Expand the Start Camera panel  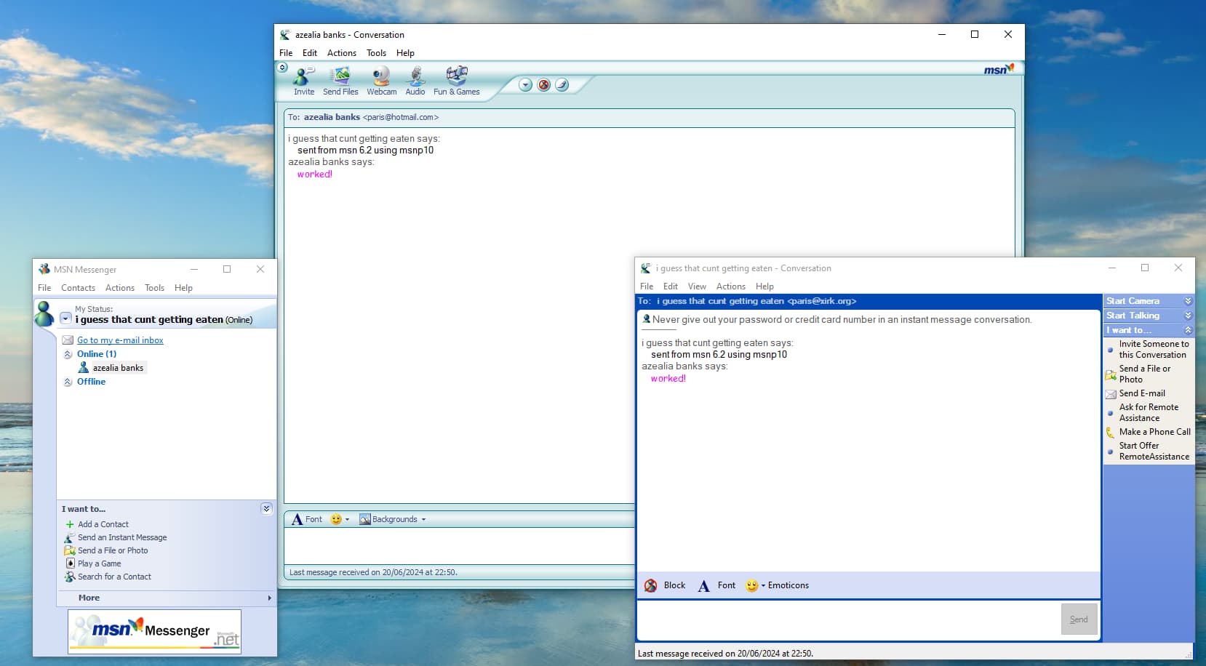tap(1188, 301)
